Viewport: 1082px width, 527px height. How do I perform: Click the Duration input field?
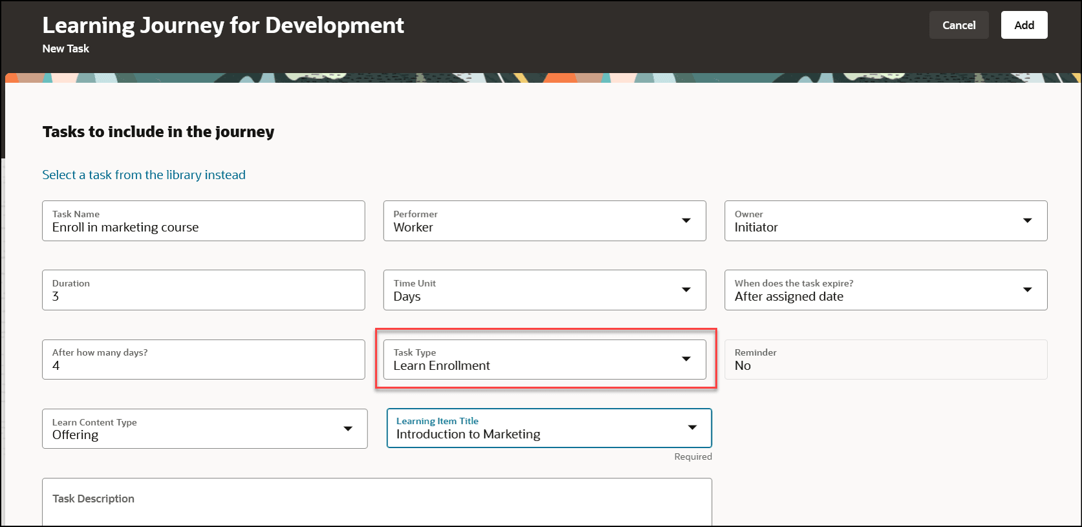tap(204, 290)
